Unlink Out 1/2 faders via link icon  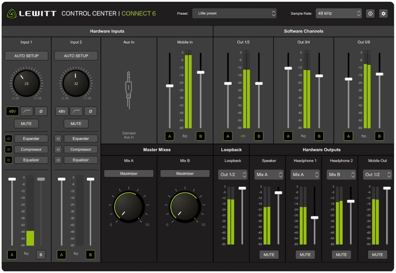pyautogui.click(x=243, y=136)
